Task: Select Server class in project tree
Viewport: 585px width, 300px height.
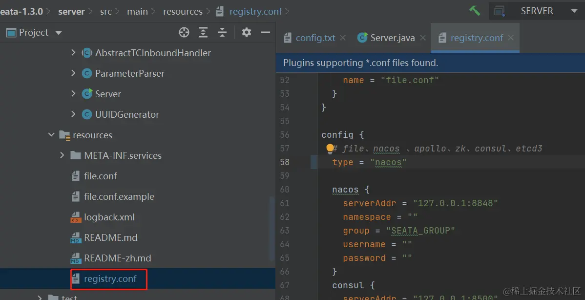Action: pos(108,94)
